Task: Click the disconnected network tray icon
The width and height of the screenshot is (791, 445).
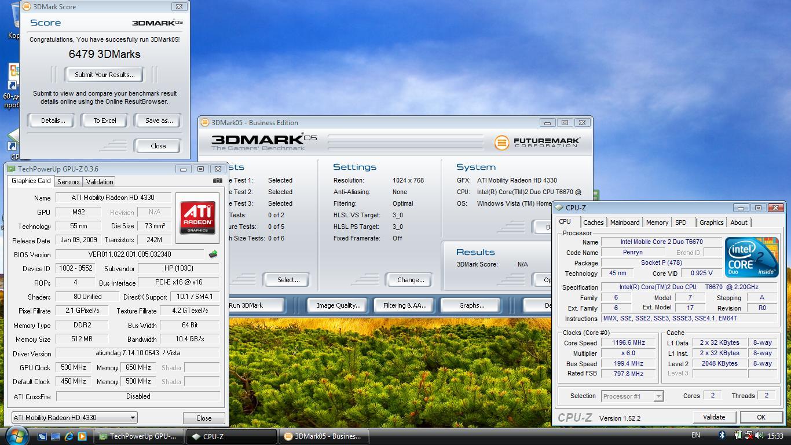Action: tap(748, 435)
